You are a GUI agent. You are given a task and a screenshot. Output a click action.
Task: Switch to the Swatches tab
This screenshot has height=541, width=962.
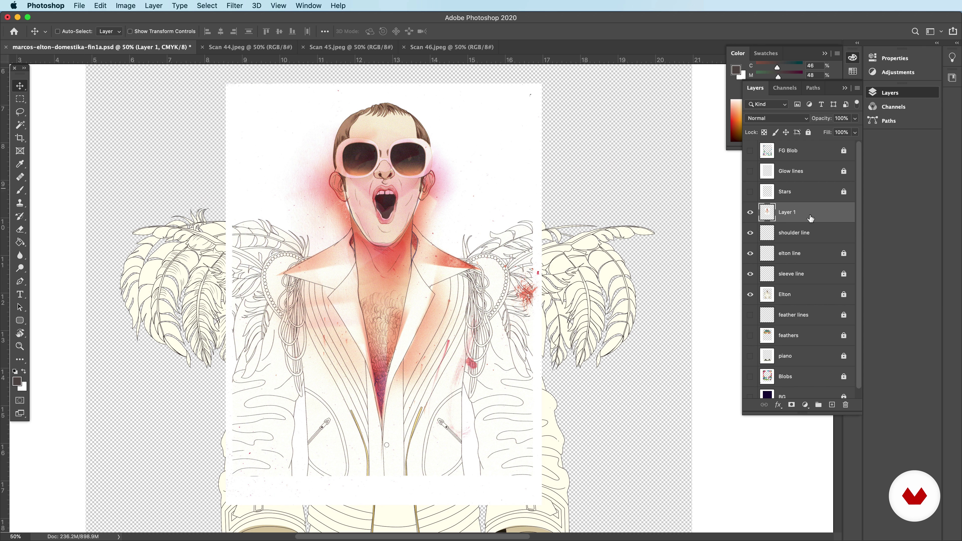point(766,53)
